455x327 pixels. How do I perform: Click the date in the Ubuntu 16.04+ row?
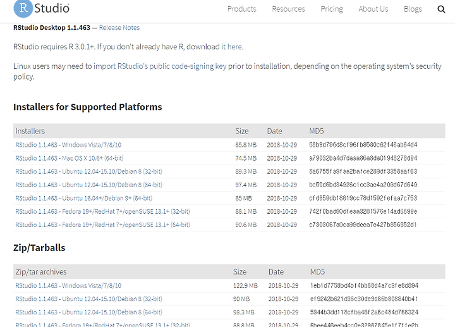tap(282, 198)
